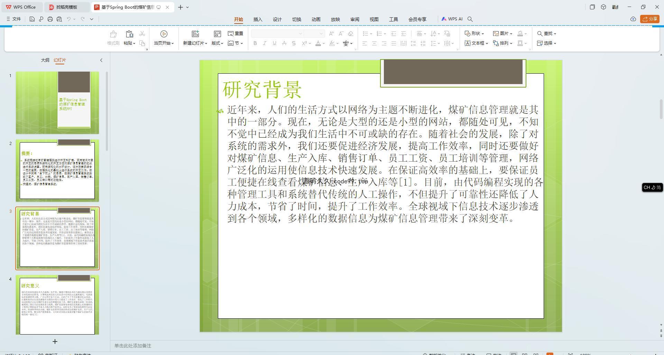Select slide 4 thumbnail 研究意义

click(57, 305)
